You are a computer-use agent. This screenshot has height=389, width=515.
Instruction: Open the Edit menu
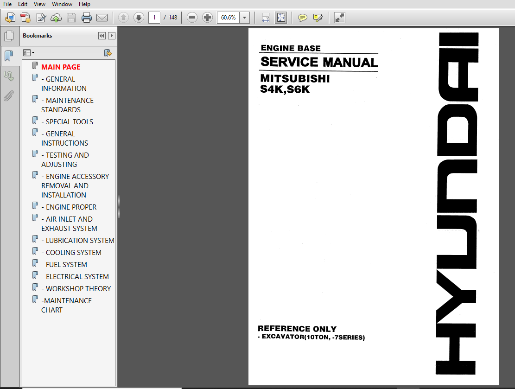click(23, 4)
